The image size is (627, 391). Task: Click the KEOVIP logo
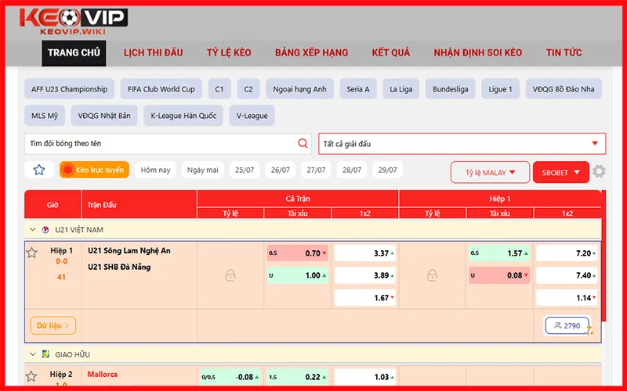pos(74,22)
